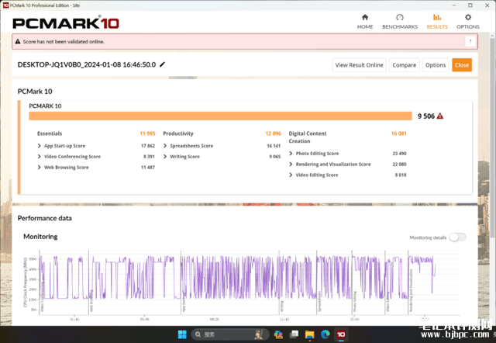
Task: Click the Compare button
Action: click(405, 65)
